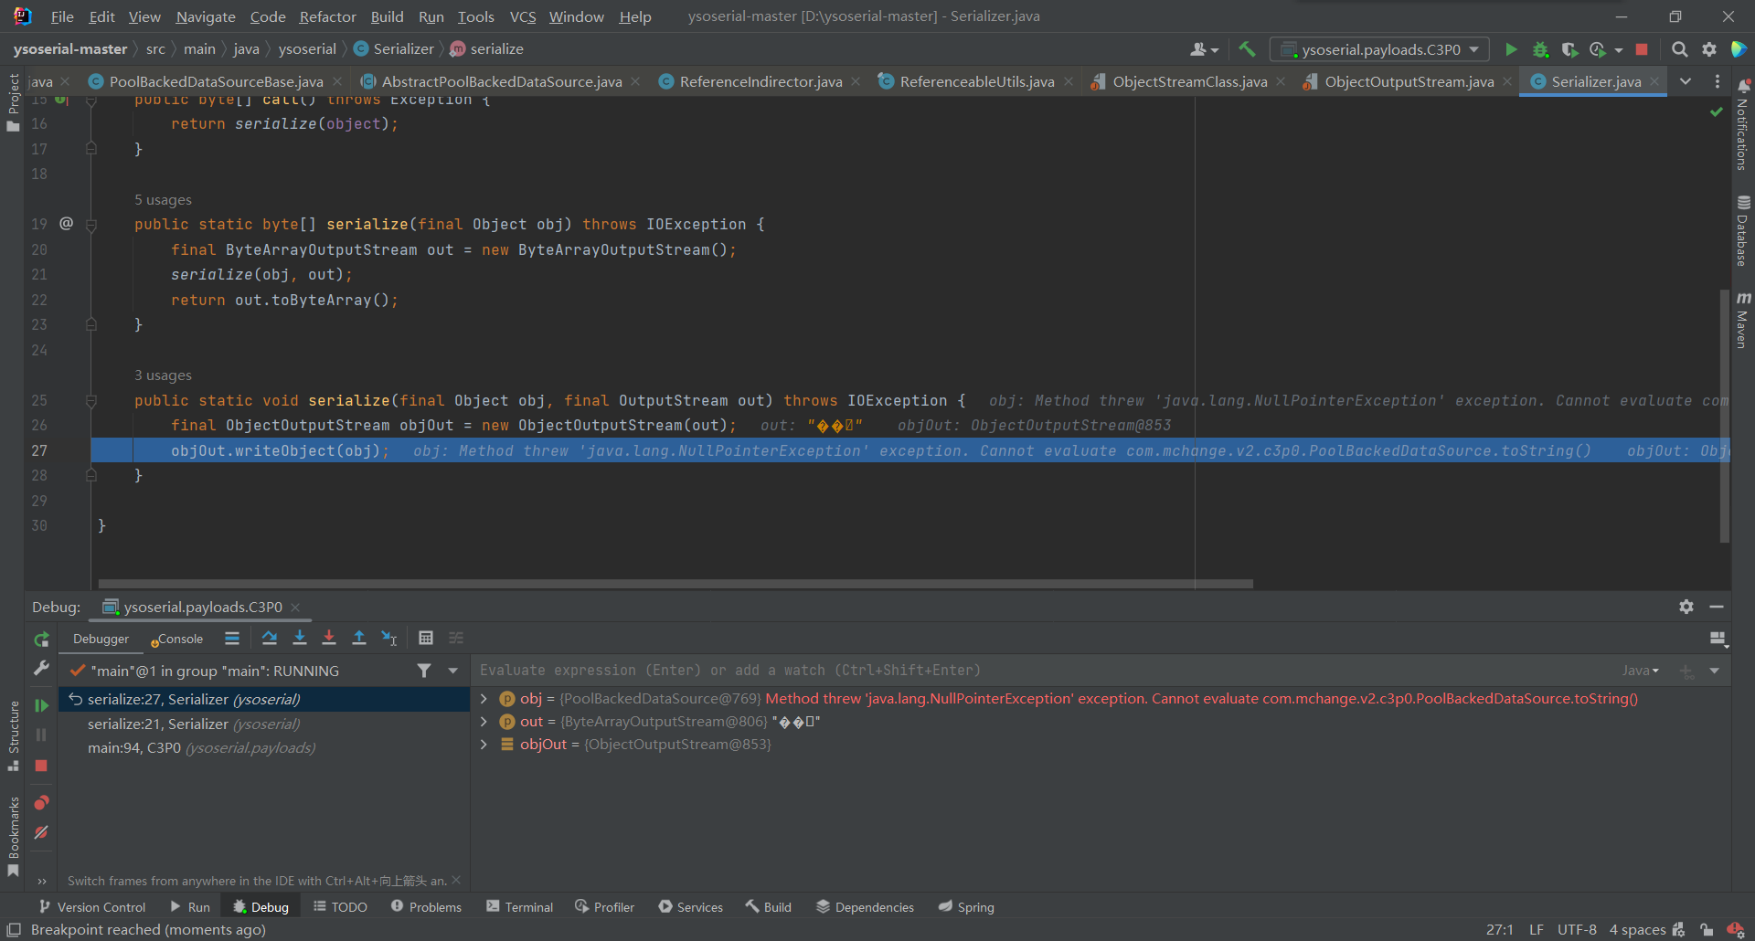Open debugger settings wrench icon
The width and height of the screenshot is (1755, 941).
[41, 669]
